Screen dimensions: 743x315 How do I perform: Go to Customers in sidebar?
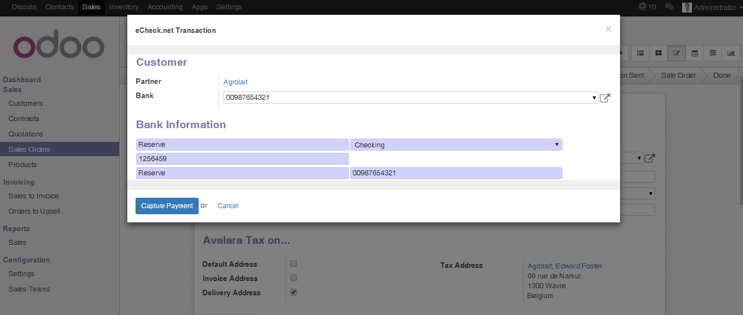(x=26, y=103)
